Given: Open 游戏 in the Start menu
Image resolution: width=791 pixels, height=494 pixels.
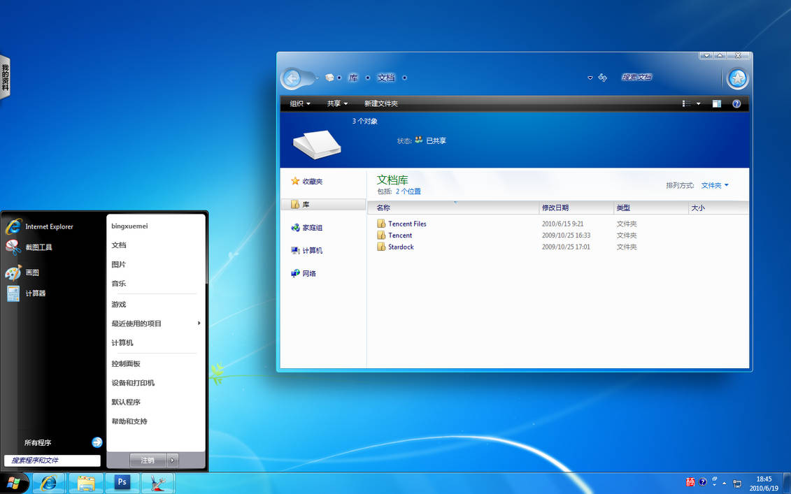Looking at the screenshot, I should coord(119,305).
